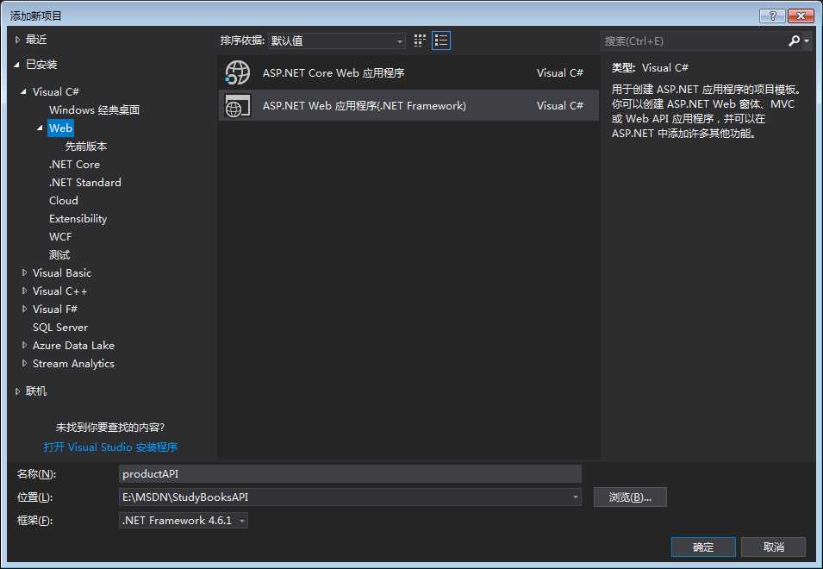Select the Stream Analytics tree item
Screen dimensions: 823x569
tap(73, 363)
